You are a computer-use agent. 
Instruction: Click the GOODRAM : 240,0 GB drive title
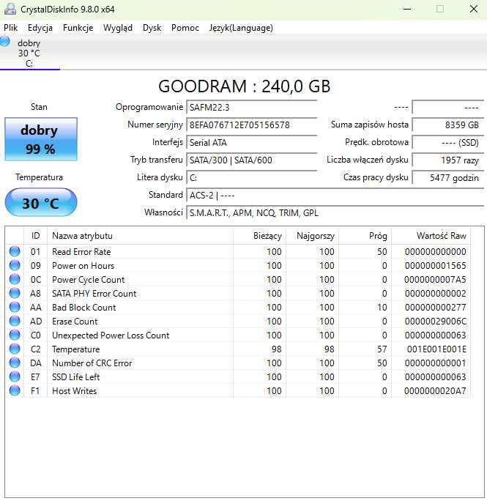(245, 86)
